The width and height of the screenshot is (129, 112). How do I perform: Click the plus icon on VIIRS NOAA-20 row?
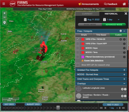point(121,39)
